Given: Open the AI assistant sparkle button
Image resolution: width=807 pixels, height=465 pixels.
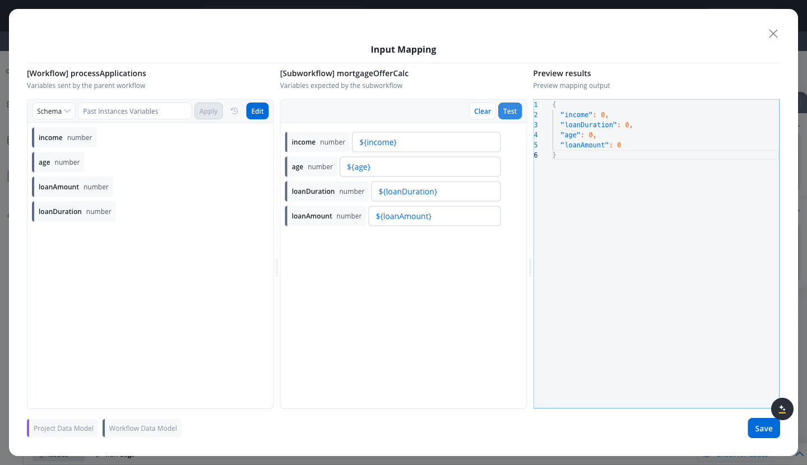Looking at the screenshot, I should tap(782, 409).
